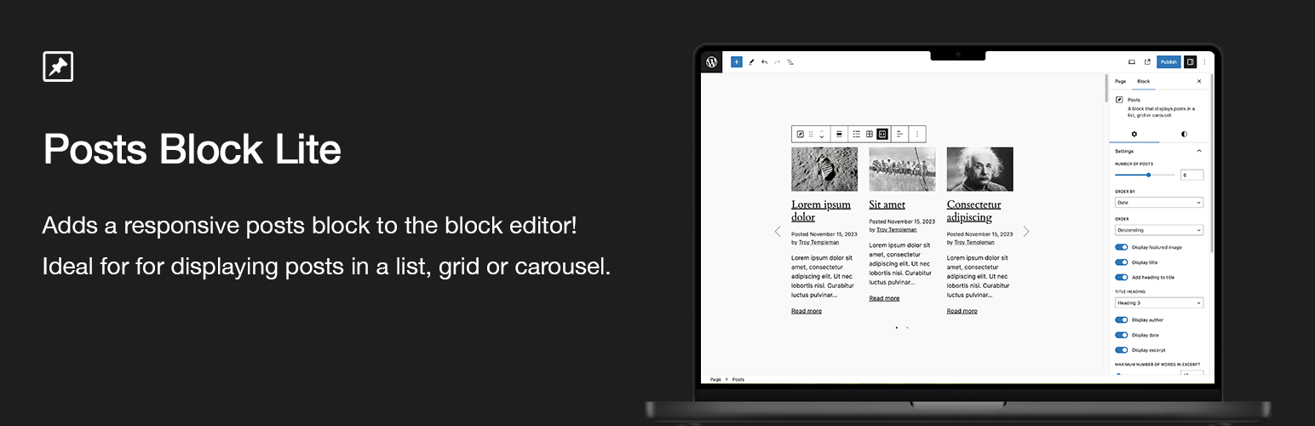Open the gear Settings tab
Viewport: 1315px width, 426px height.
pyautogui.click(x=1134, y=134)
